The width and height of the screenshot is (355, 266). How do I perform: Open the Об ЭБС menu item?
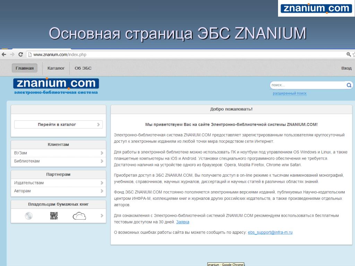(83, 68)
